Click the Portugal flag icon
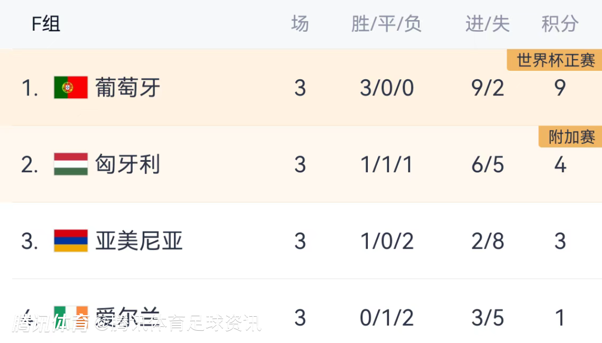The width and height of the screenshot is (602, 343). [x=71, y=88]
